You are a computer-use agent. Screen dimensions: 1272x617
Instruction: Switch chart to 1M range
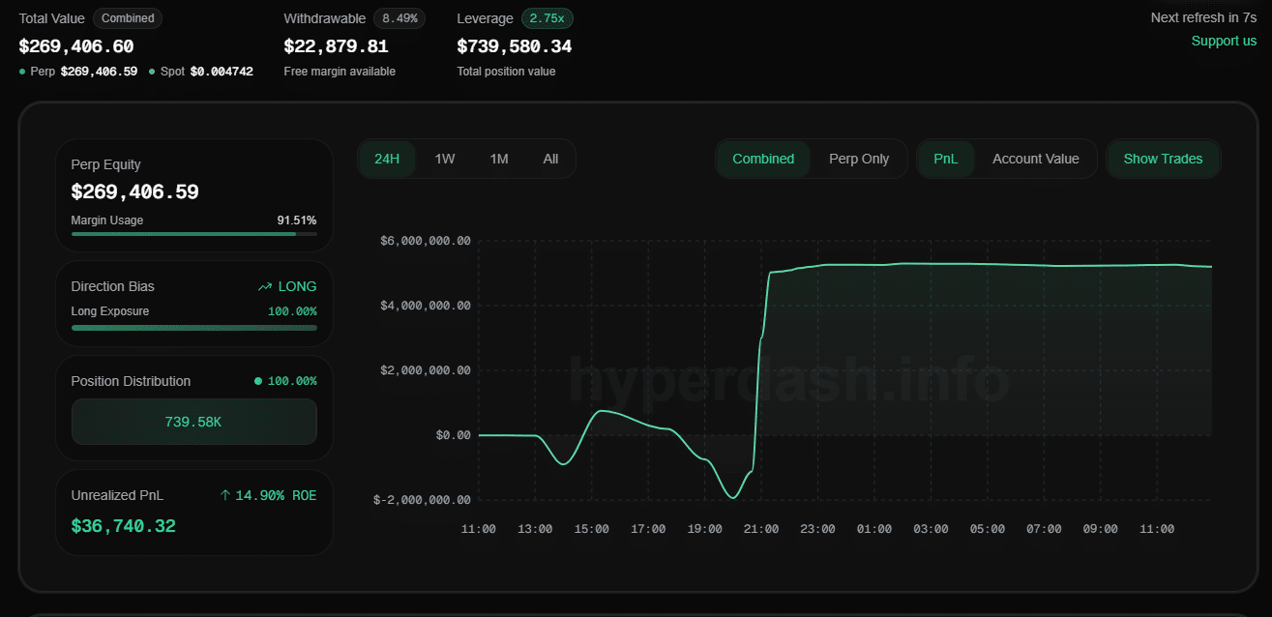point(499,159)
